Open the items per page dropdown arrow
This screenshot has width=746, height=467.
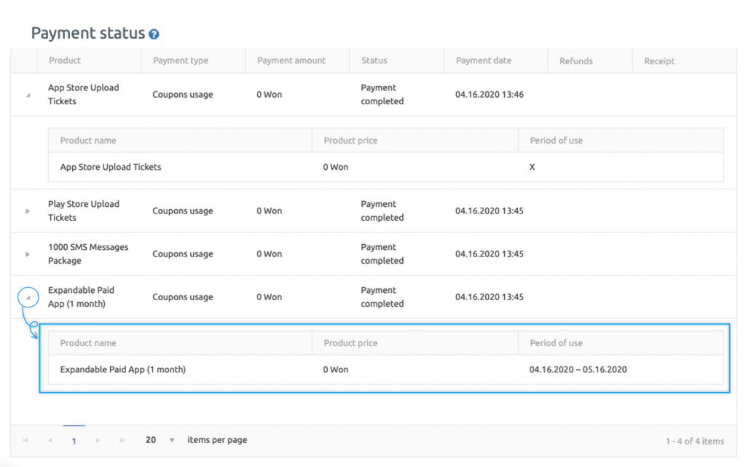click(x=171, y=440)
